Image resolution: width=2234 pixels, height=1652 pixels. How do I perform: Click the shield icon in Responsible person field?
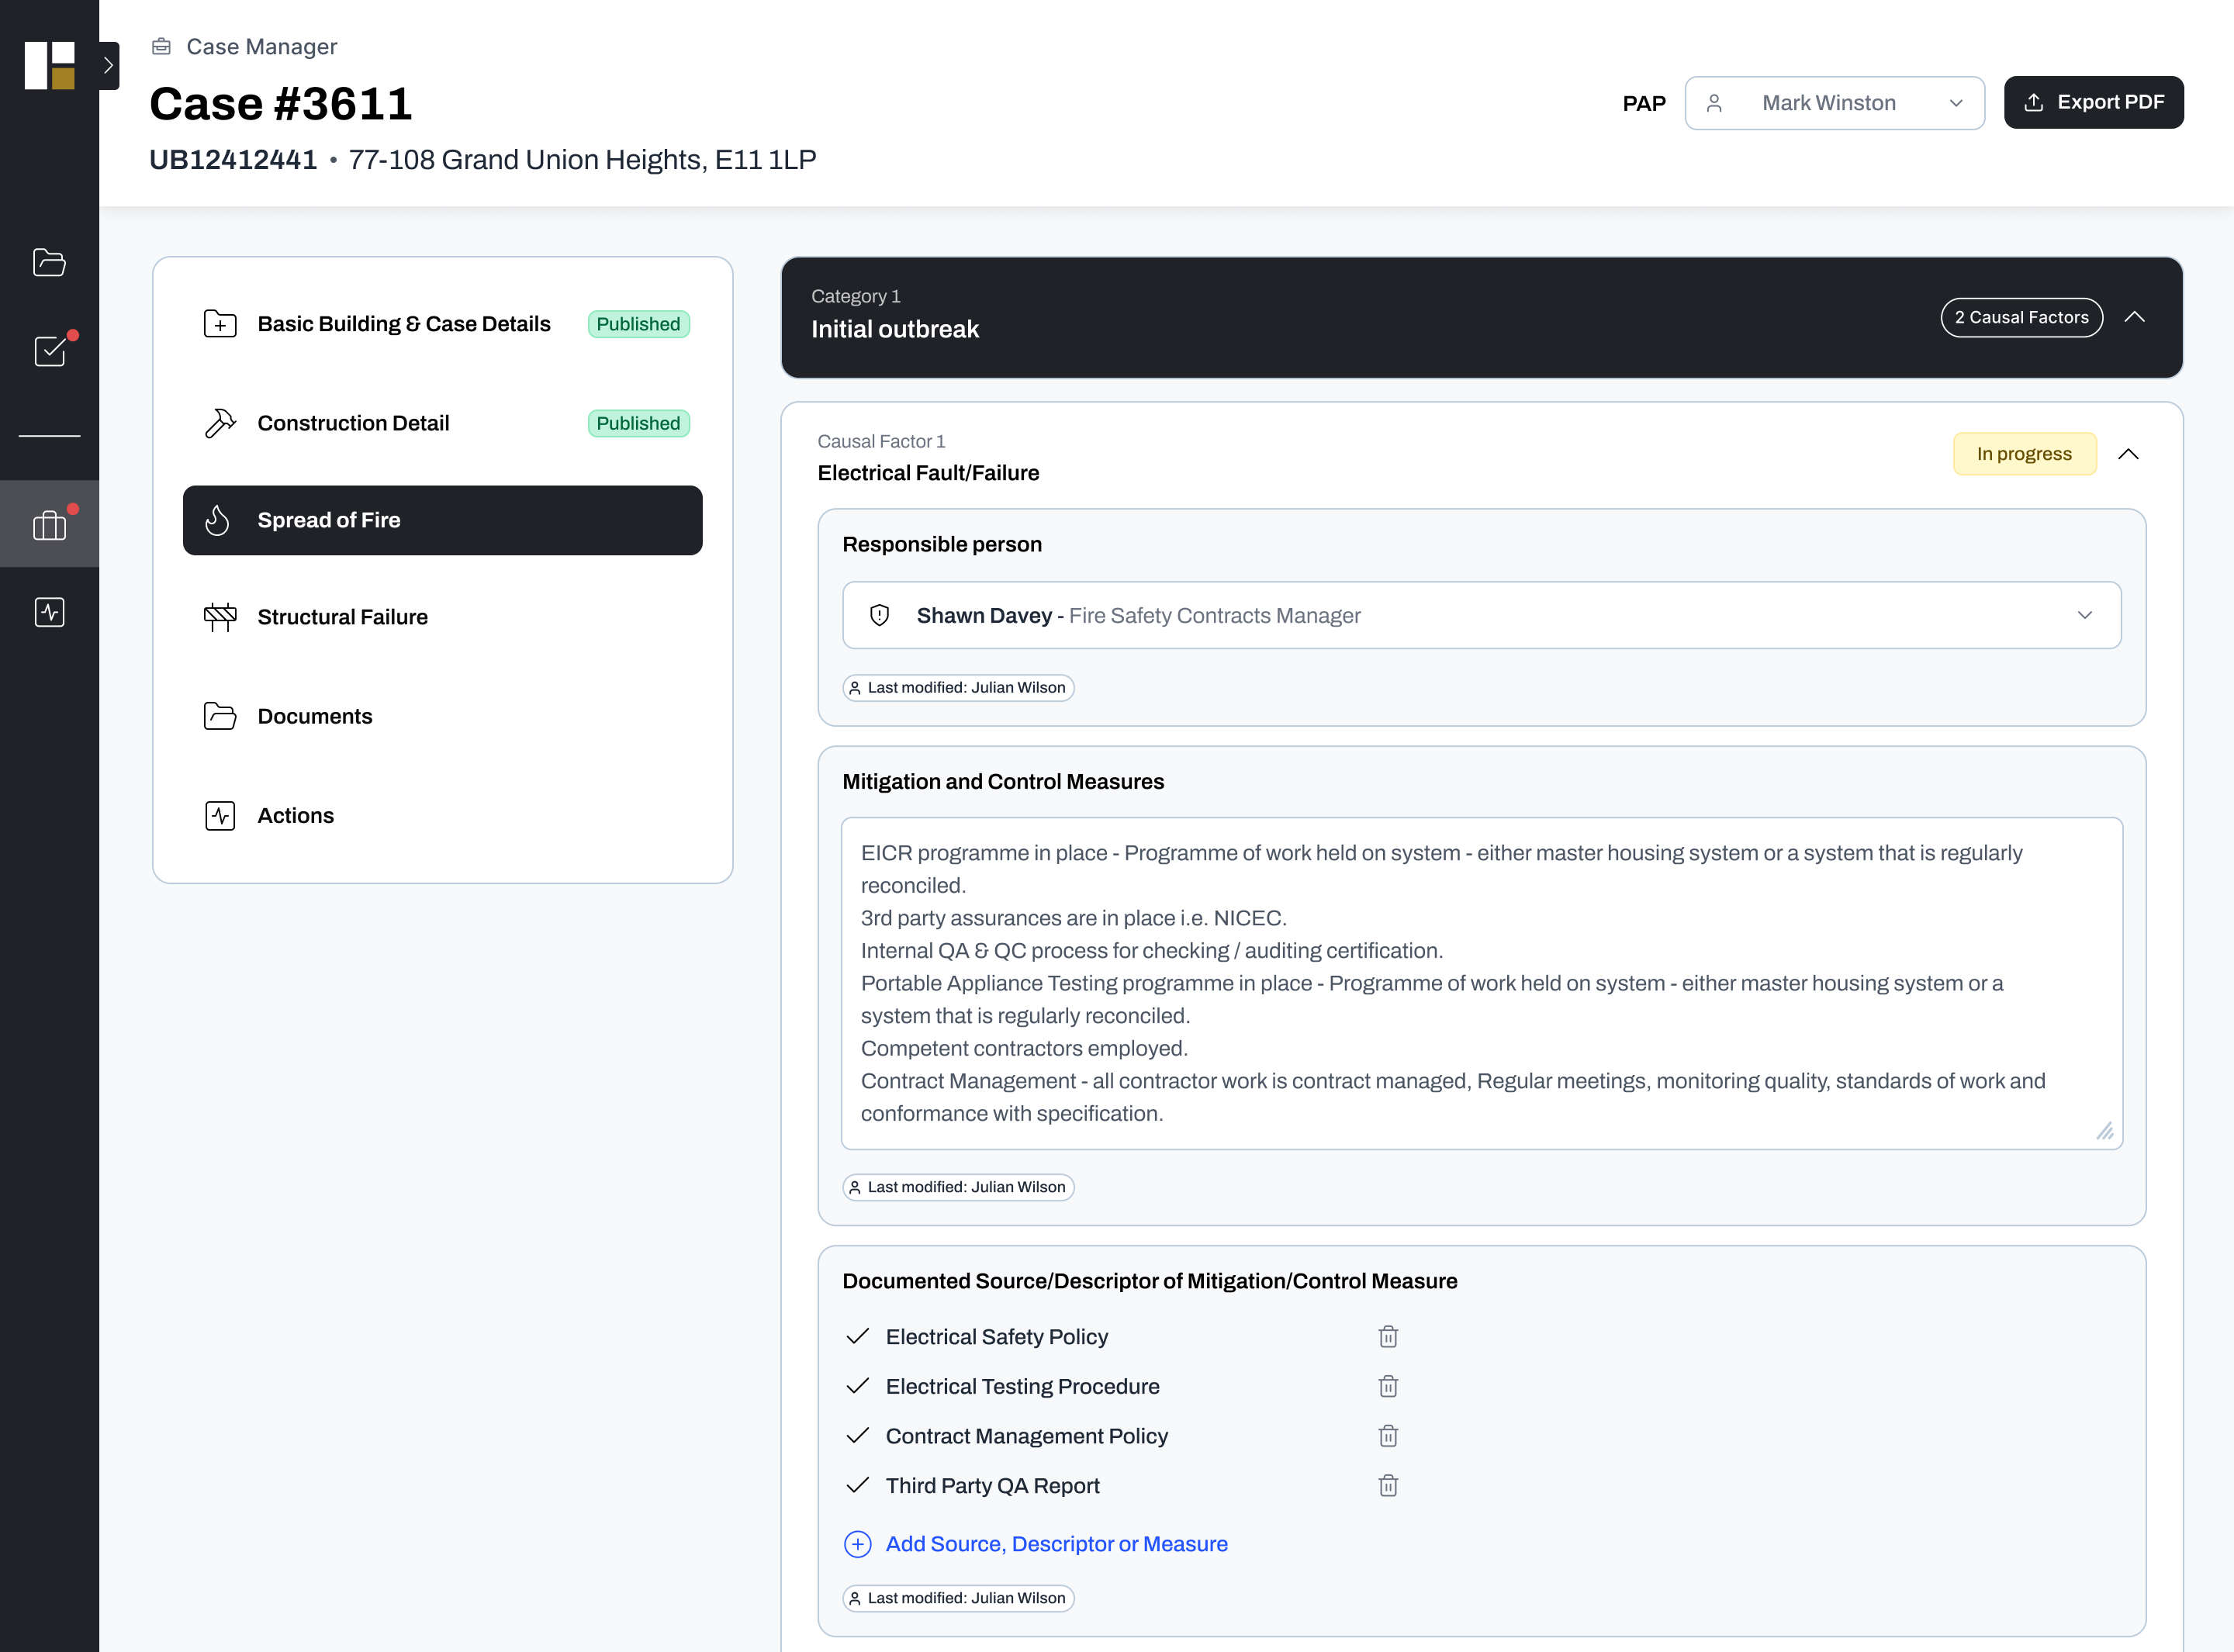click(879, 615)
